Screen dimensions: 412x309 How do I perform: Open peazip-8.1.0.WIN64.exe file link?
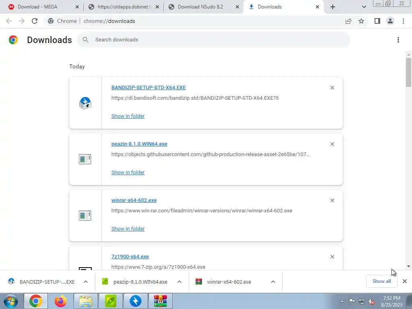click(139, 144)
